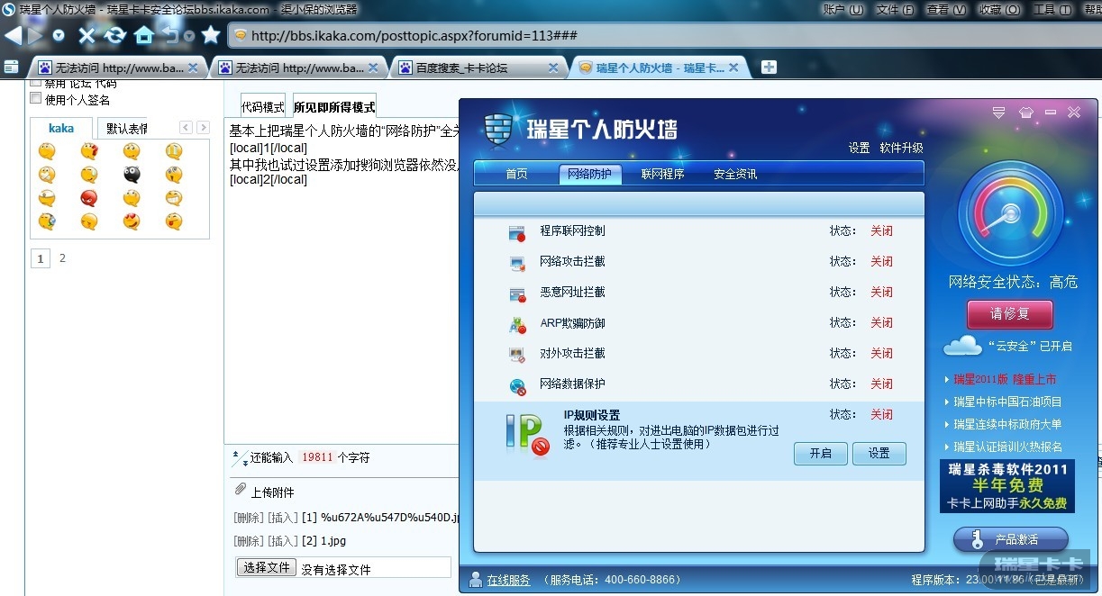Click the red 请修复 button

[x=1009, y=314]
